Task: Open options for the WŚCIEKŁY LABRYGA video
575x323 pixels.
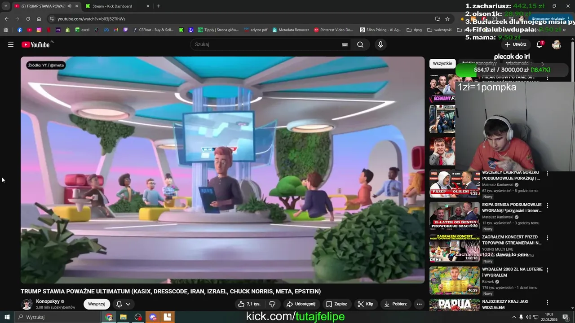Action: (x=547, y=173)
